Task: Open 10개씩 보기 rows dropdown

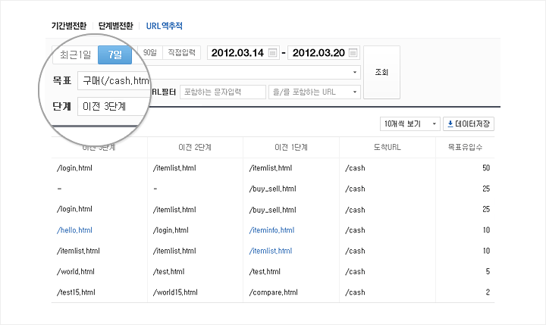Action: pos(410,124)
